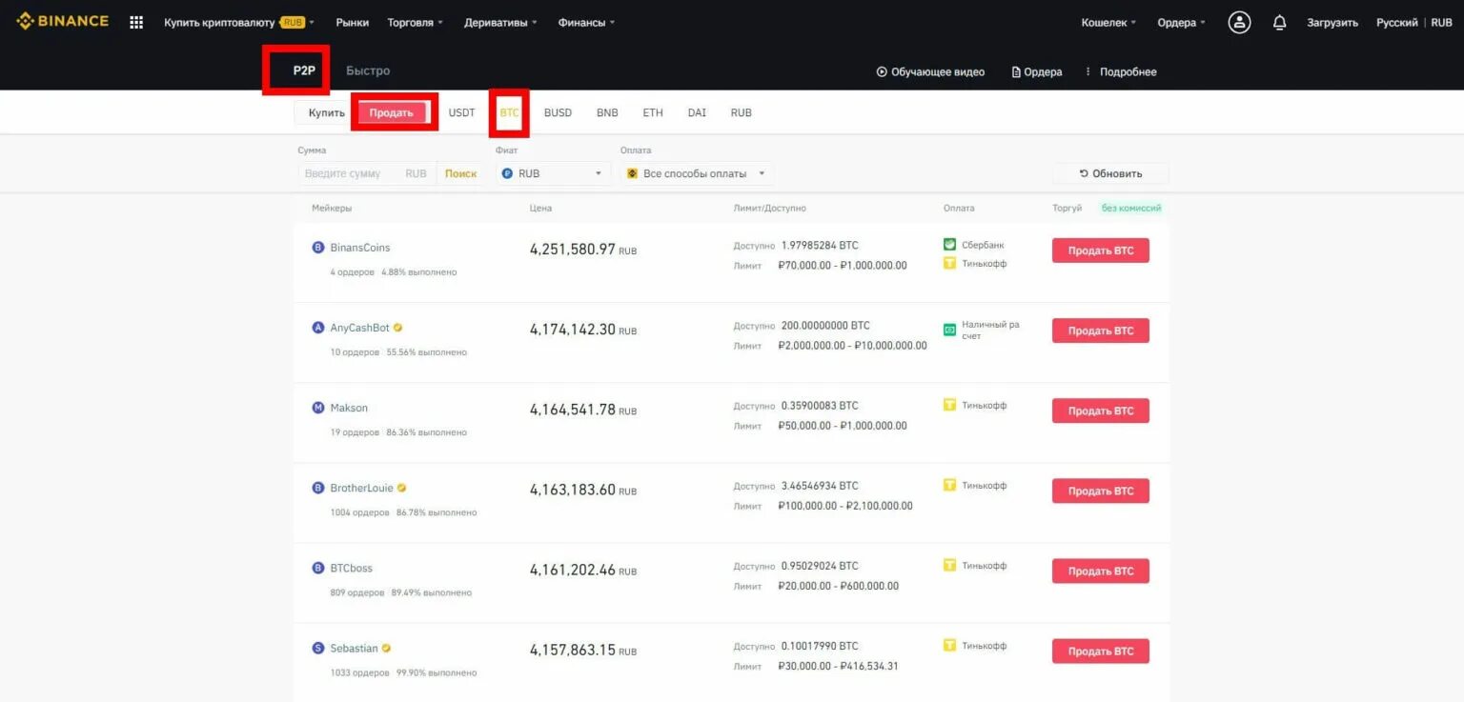
Task: Click AnyCashBot verified badge icon
Action: tap(397, 328)
